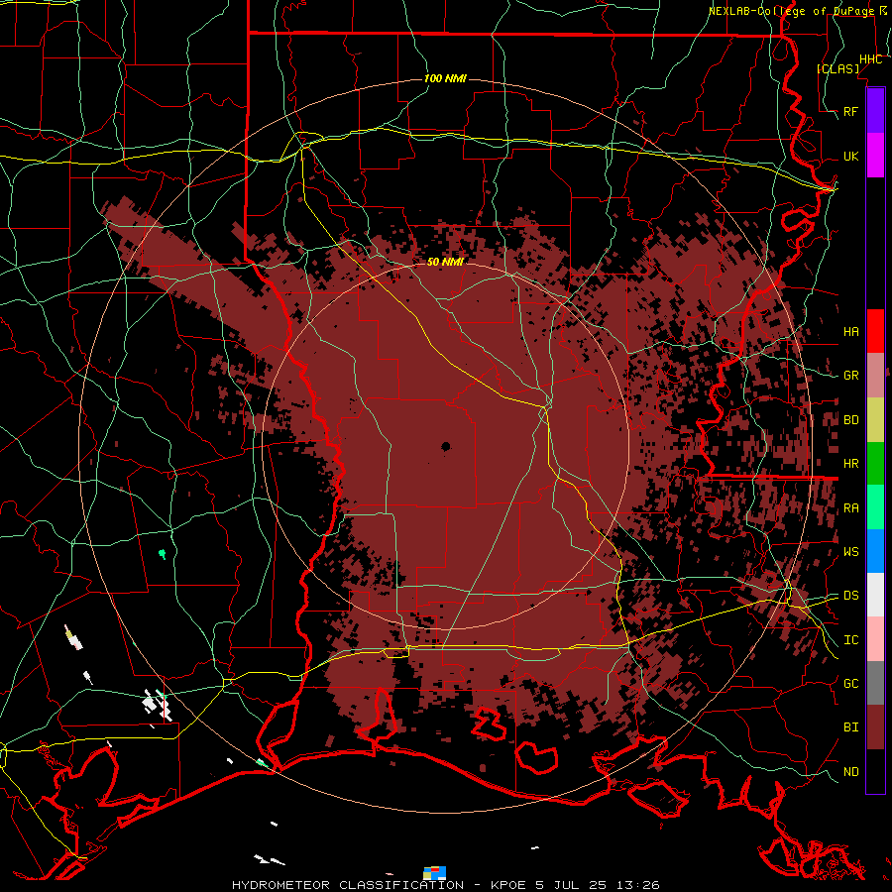
Task: Click the RA light green swatch
Action: [875, 507]
